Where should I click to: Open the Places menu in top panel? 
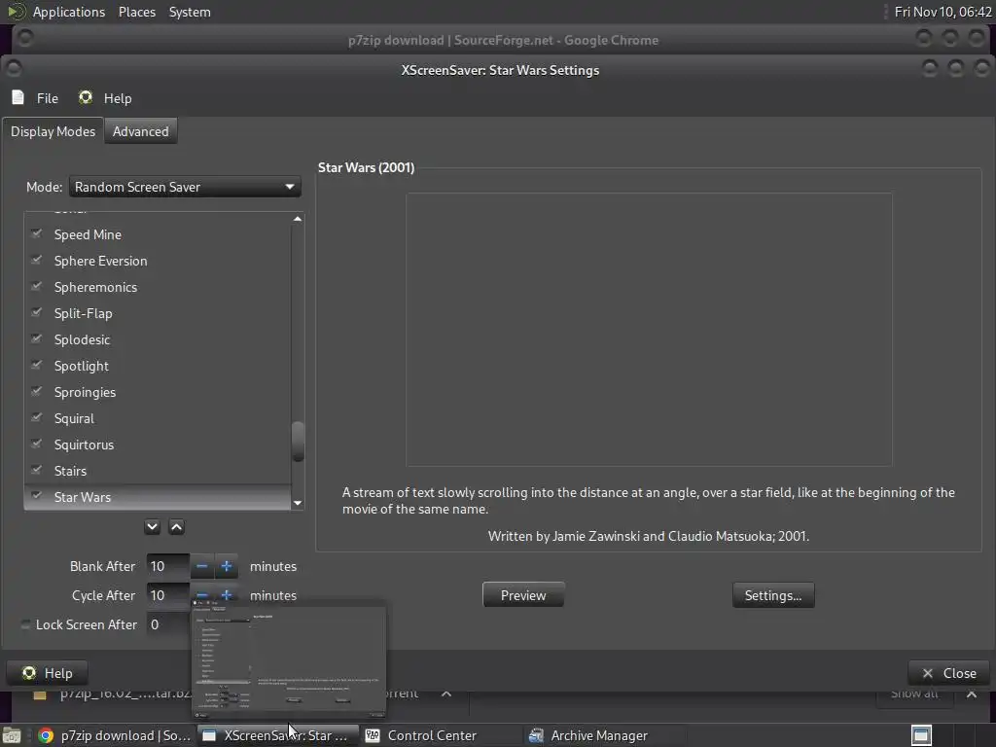click(x=136, y=12)
